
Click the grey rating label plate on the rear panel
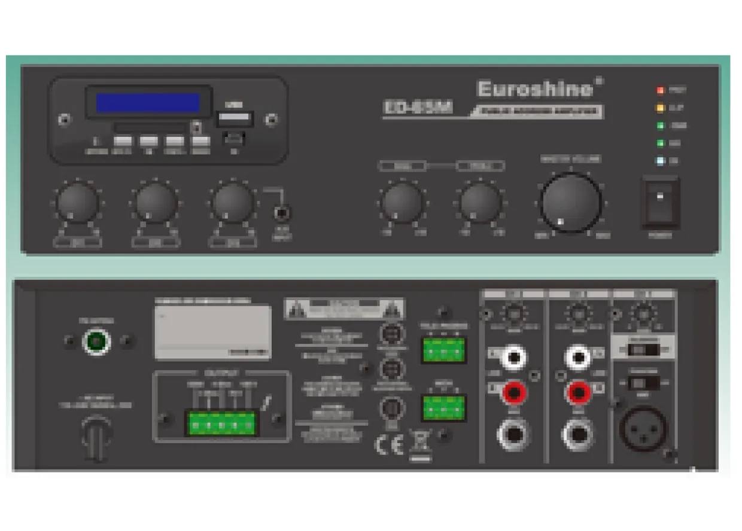tap(212, 332)
